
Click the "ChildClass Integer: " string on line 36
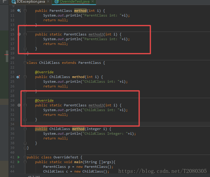105,134
